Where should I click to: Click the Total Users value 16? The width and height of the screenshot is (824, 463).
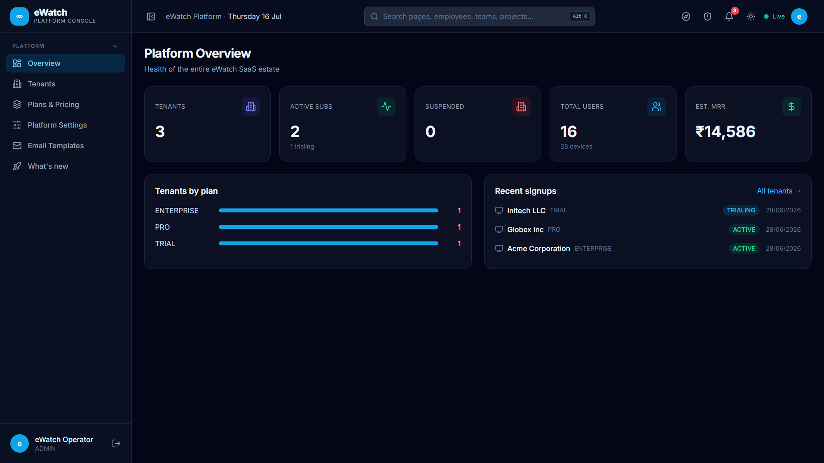[x=569, y=132]
